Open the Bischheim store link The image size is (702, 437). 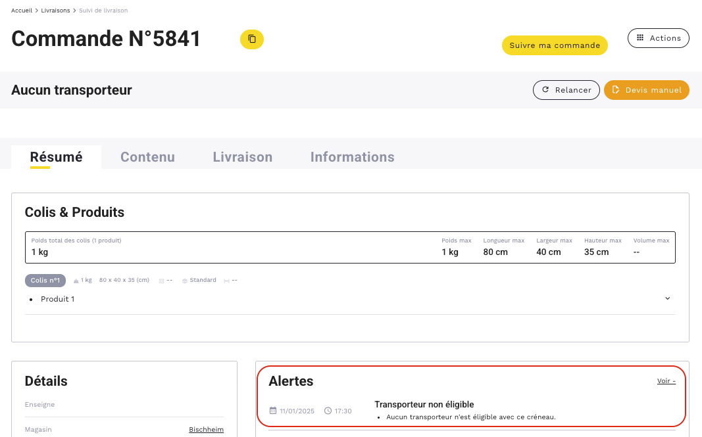(x=206, y=430)
